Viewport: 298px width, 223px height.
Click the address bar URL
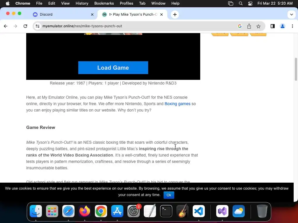(x=82, y=26)
